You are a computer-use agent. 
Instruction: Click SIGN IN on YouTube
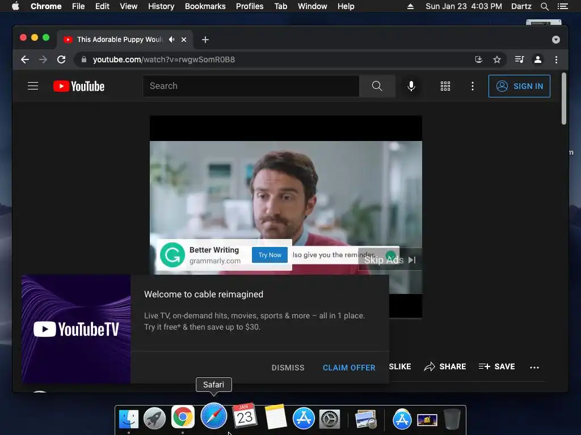point(519,86)
